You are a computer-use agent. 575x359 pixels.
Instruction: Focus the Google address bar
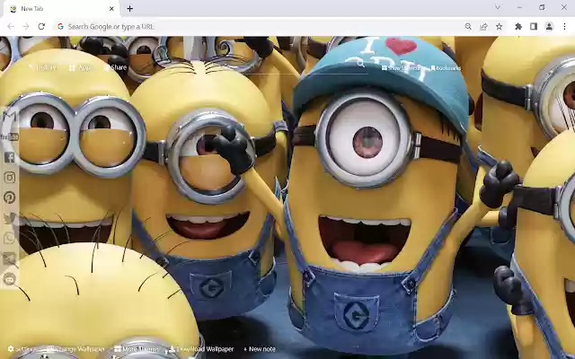(x=257, y=26)
